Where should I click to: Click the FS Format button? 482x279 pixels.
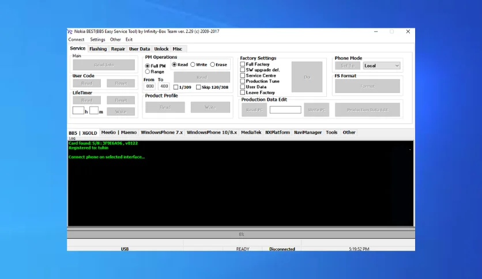click(x=368, y=86)
